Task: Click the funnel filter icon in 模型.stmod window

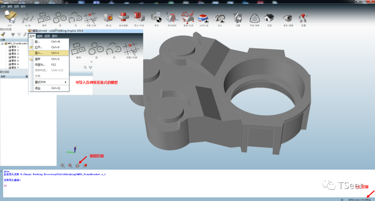Action: click(x=91, y=68)
